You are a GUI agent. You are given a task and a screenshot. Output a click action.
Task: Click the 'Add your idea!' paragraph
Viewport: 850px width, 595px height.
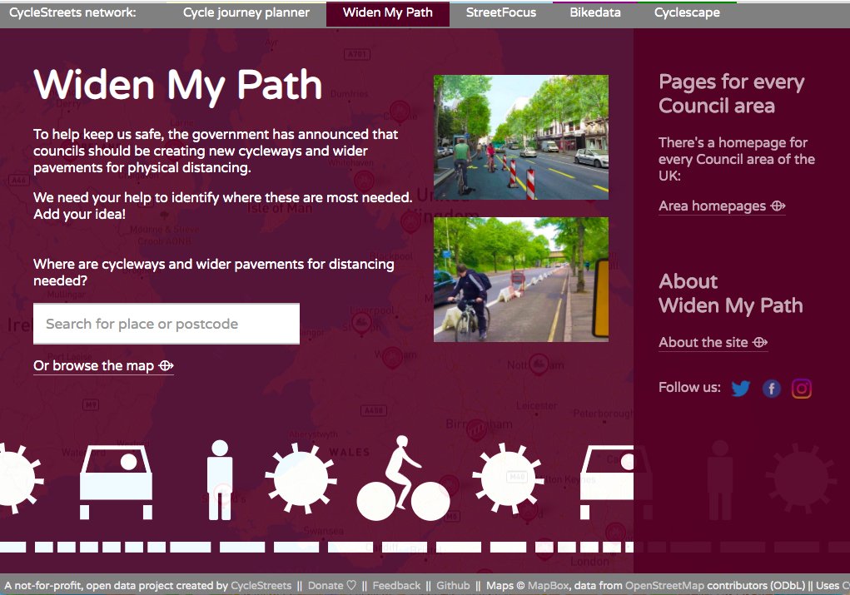point(223,206)
